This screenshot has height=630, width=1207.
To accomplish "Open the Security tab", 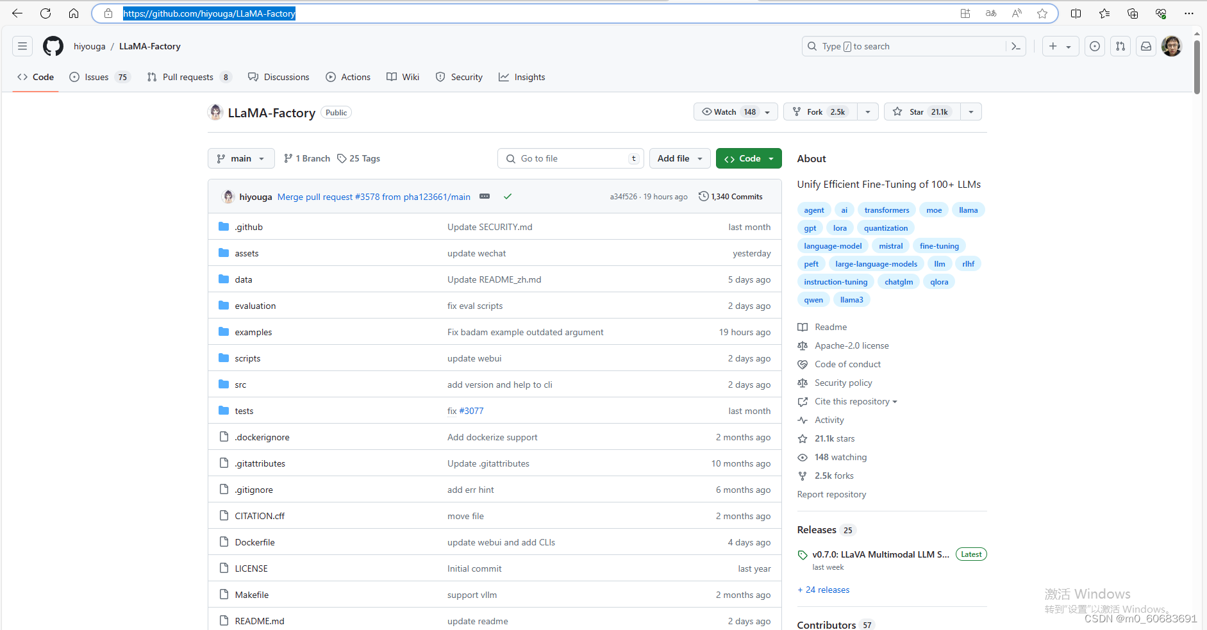I will click(459, 77).
